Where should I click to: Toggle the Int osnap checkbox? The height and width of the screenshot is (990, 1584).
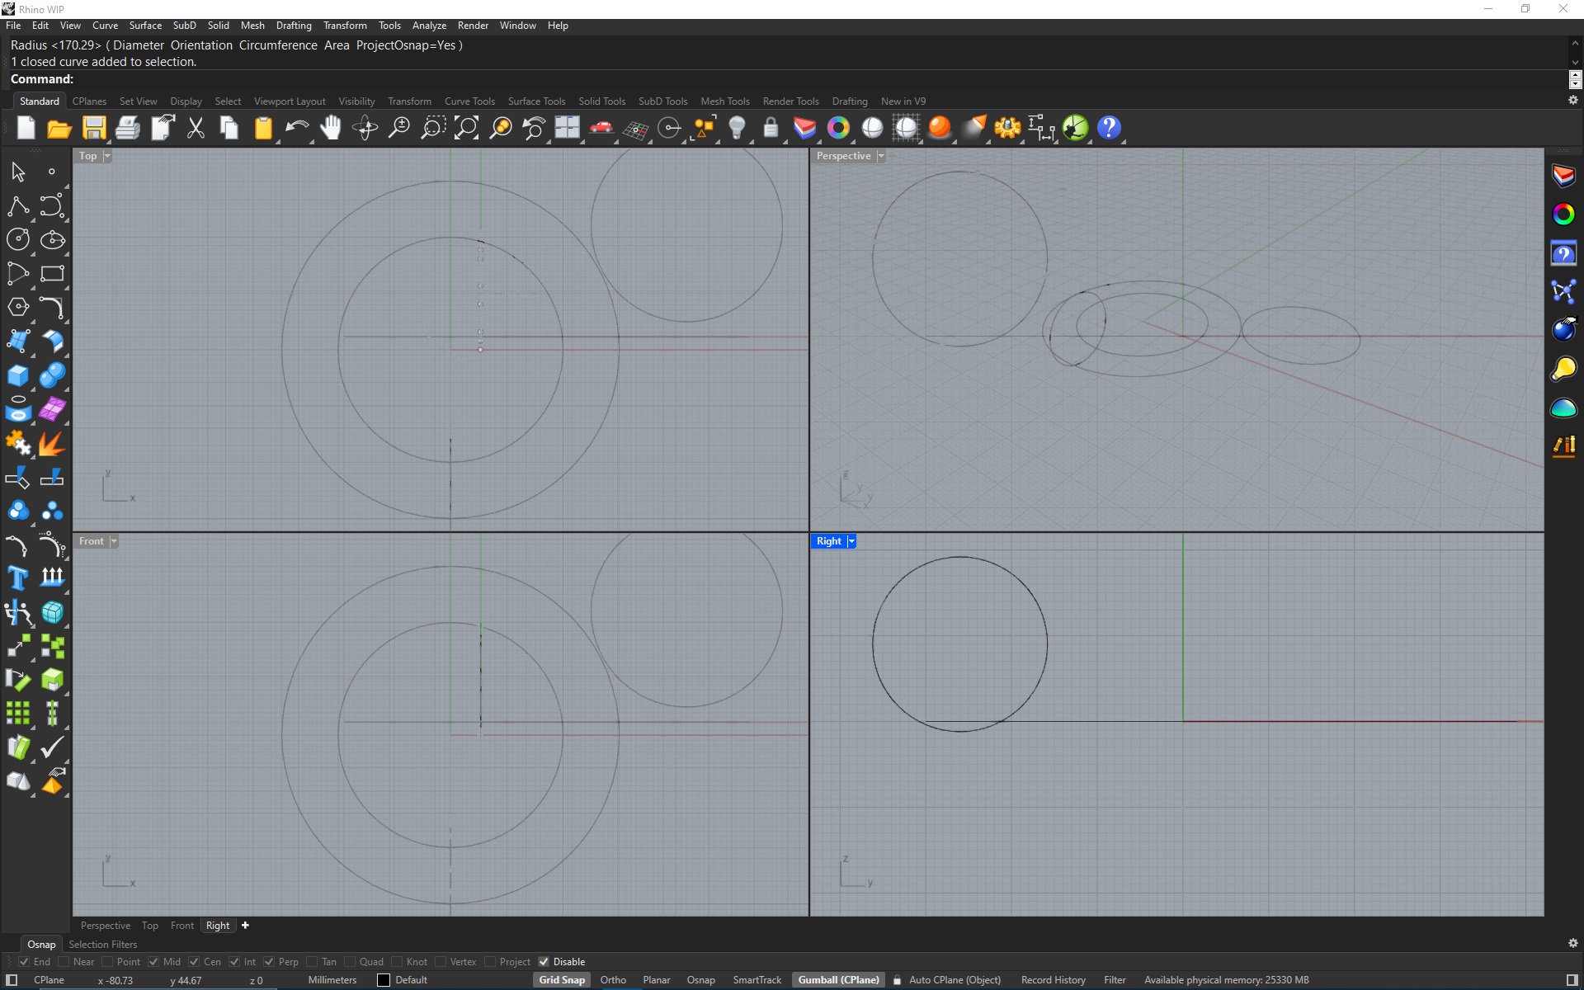point(234,962)
